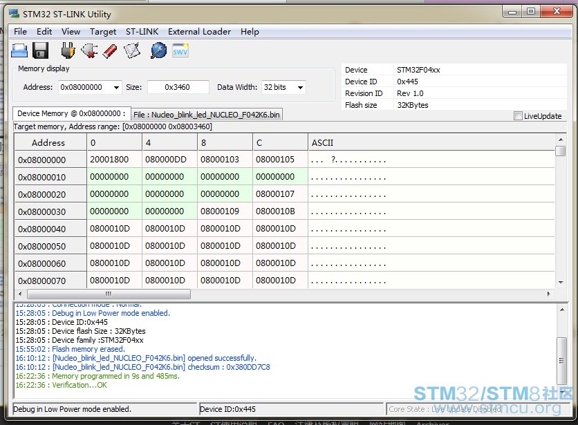This screenshot has width=578, height=425.
Task: Disconnect from target toolbar icon
Action: point(89,50)
